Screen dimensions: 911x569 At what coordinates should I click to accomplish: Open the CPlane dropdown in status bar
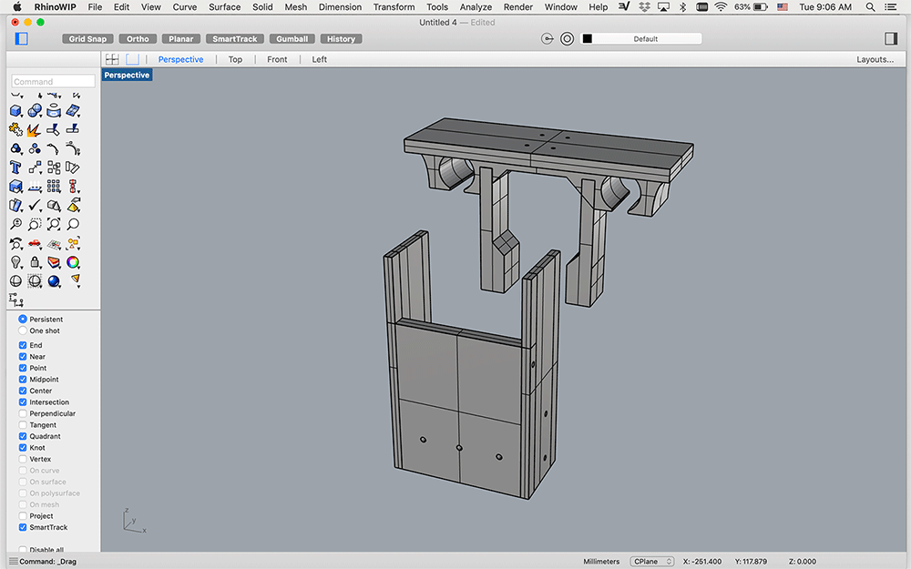coord(651,562)
